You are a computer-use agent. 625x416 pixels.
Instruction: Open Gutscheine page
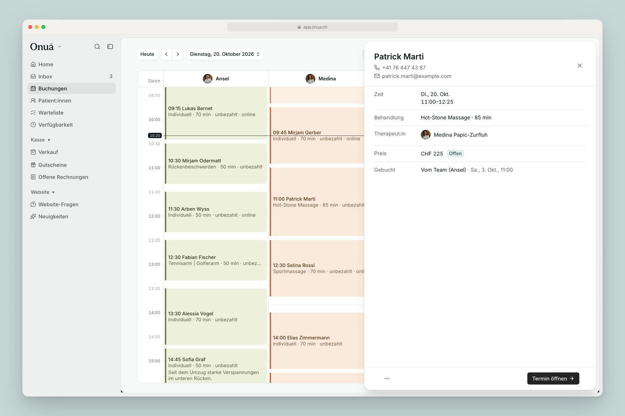click(x=71, y=165)
